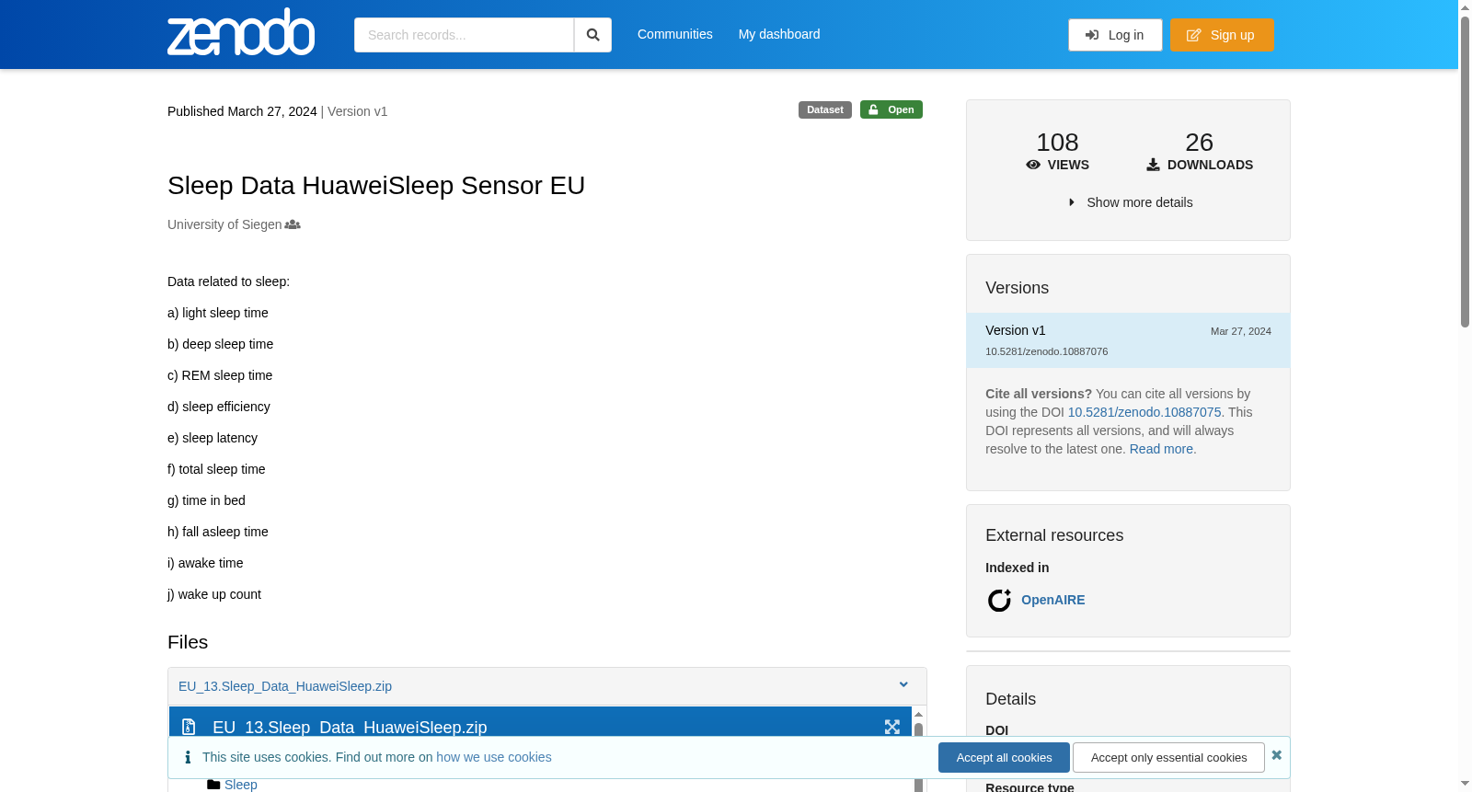Click the '26' downloads count
Screen dimensions: 1472x792
[x=1199, y=143]
